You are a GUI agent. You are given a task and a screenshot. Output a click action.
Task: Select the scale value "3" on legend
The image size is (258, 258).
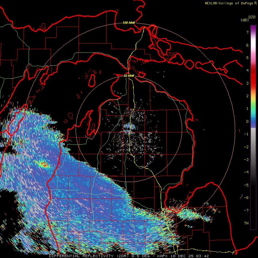247,83
